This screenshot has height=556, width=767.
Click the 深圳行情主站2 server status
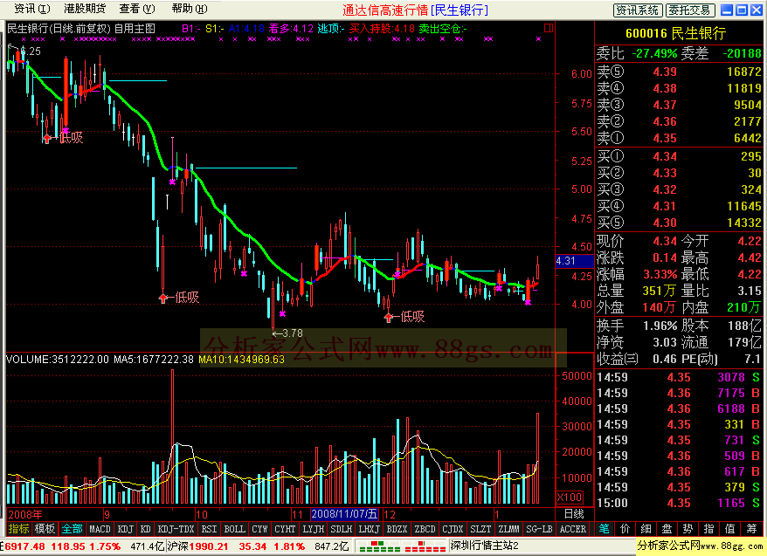(484, 546)
